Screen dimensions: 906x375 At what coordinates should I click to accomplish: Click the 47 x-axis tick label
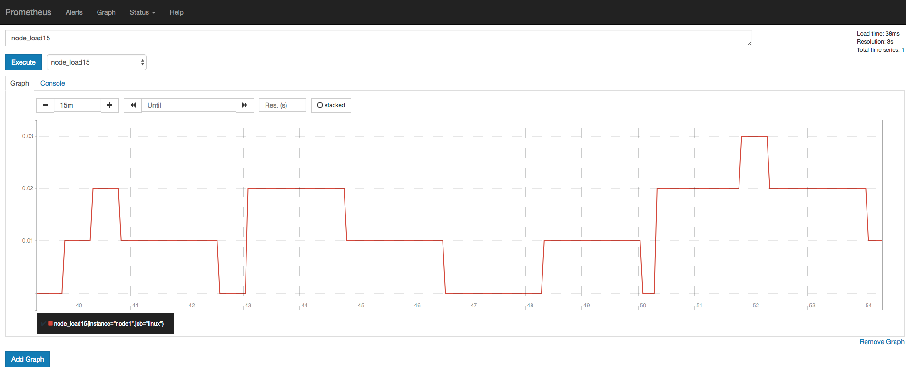(473, 306)
